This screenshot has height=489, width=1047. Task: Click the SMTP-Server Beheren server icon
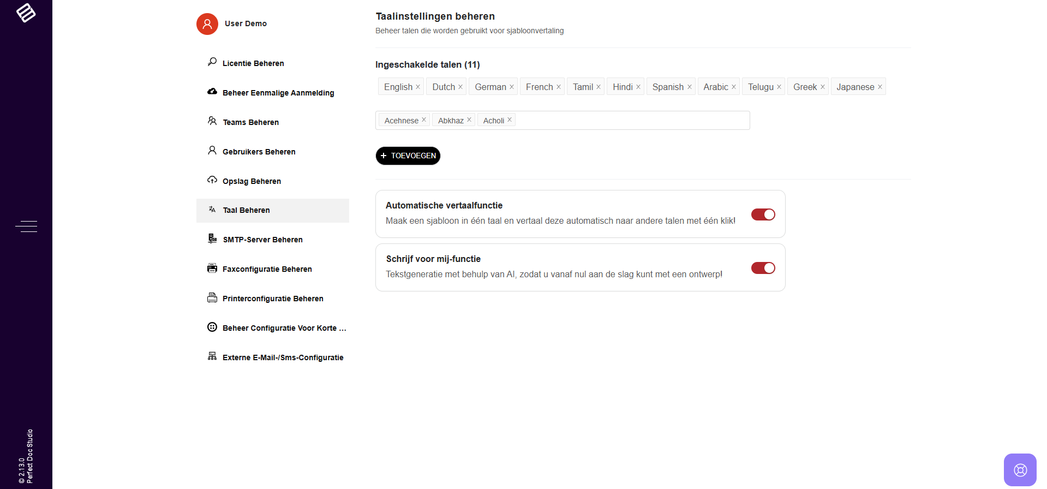(x=212, y=238)
